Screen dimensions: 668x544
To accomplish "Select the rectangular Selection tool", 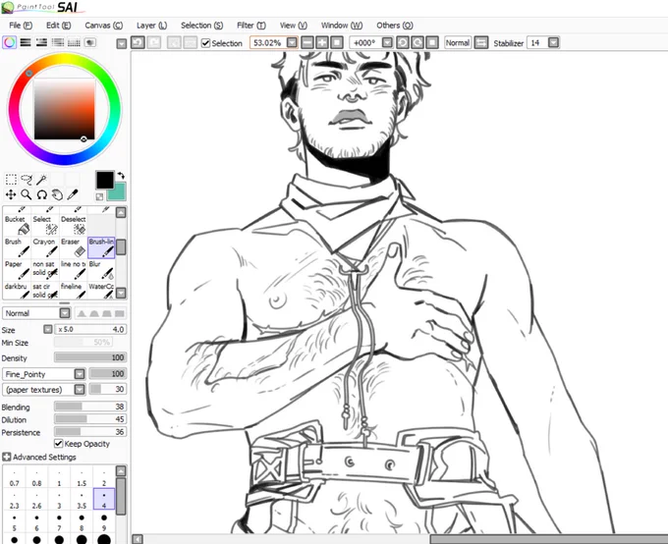I will (11, 180).
